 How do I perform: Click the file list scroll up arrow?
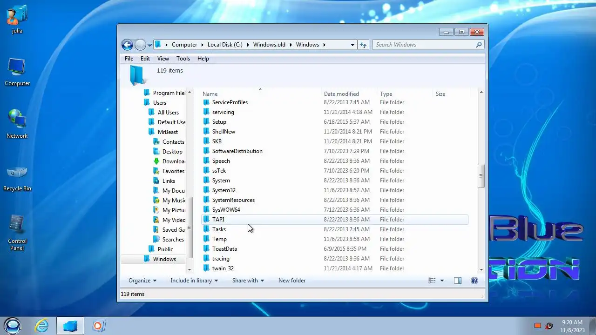click(x=481, y=92)
